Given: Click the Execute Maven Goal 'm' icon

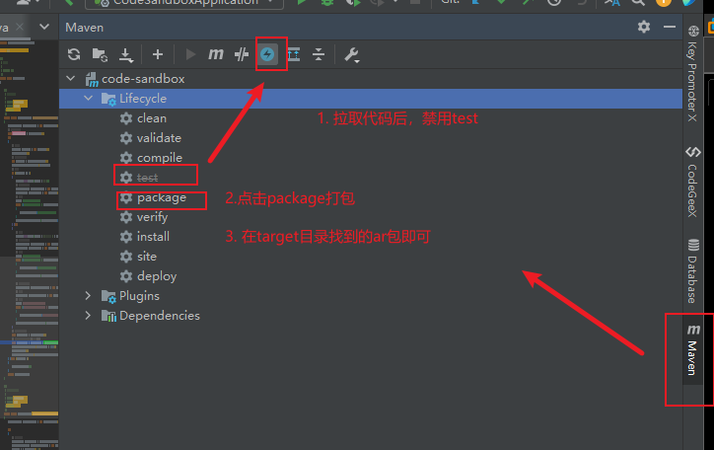Looking at the screenshot, I should tap(216, 55).
